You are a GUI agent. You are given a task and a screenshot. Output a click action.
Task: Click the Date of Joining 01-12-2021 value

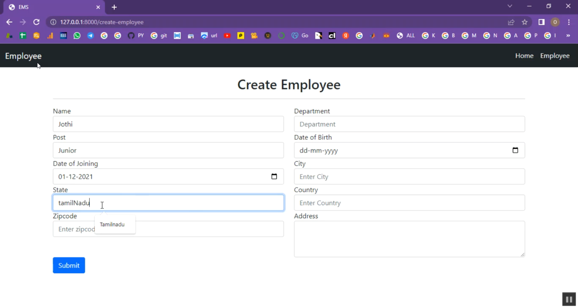click(x=76, y=177)
